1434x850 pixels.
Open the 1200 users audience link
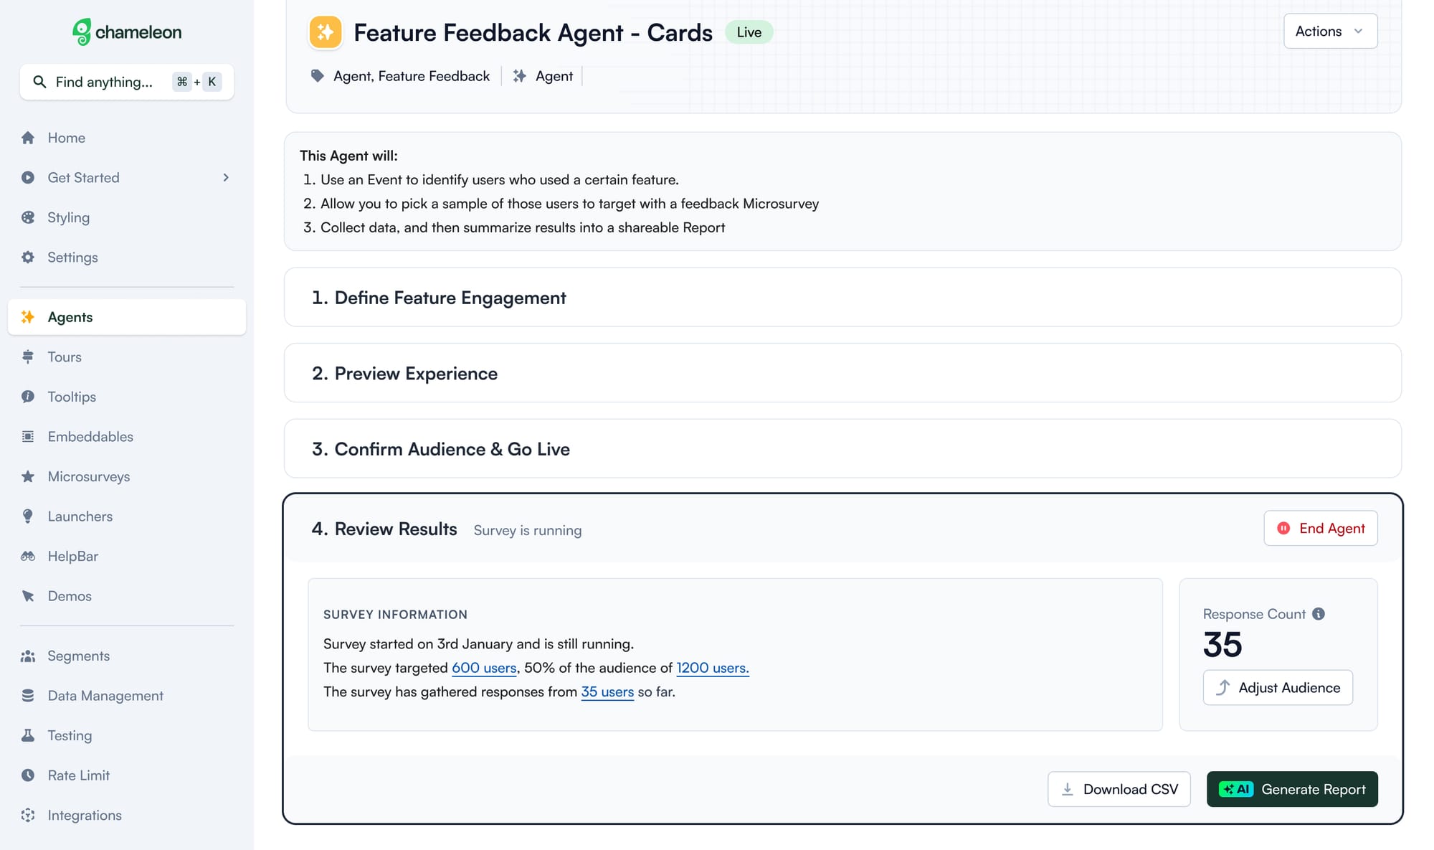712,668
